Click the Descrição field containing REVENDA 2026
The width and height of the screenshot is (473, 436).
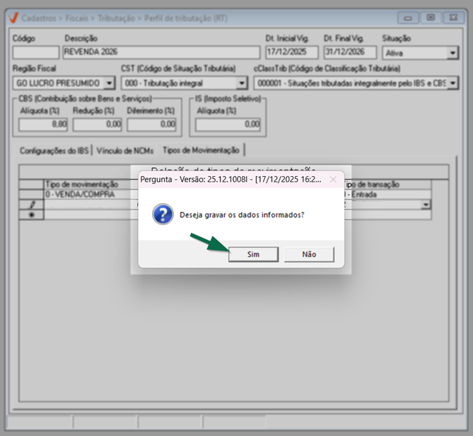161,52
